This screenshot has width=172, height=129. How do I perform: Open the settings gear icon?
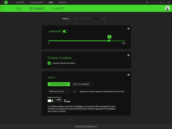147,2
